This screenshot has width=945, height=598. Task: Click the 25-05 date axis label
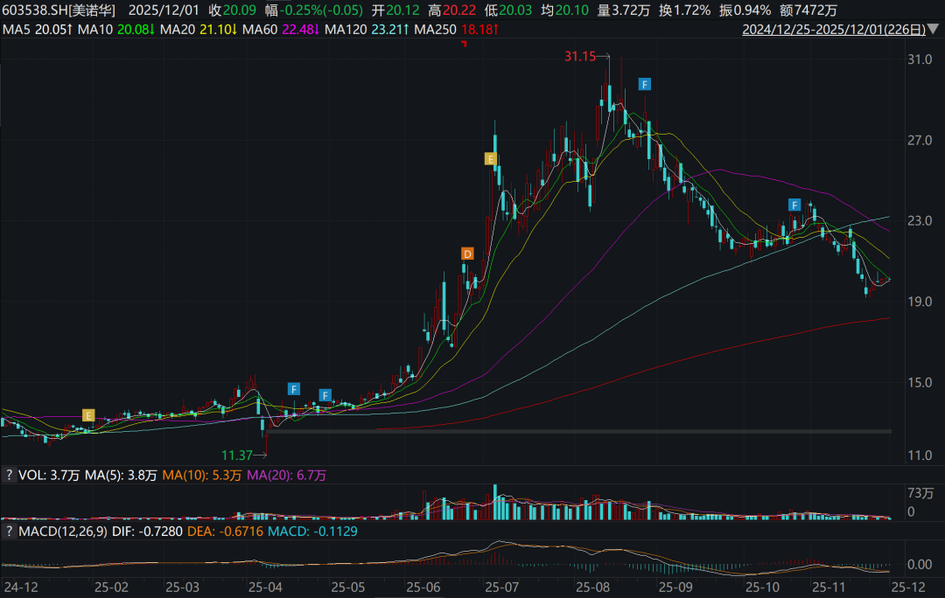point(347,588)
